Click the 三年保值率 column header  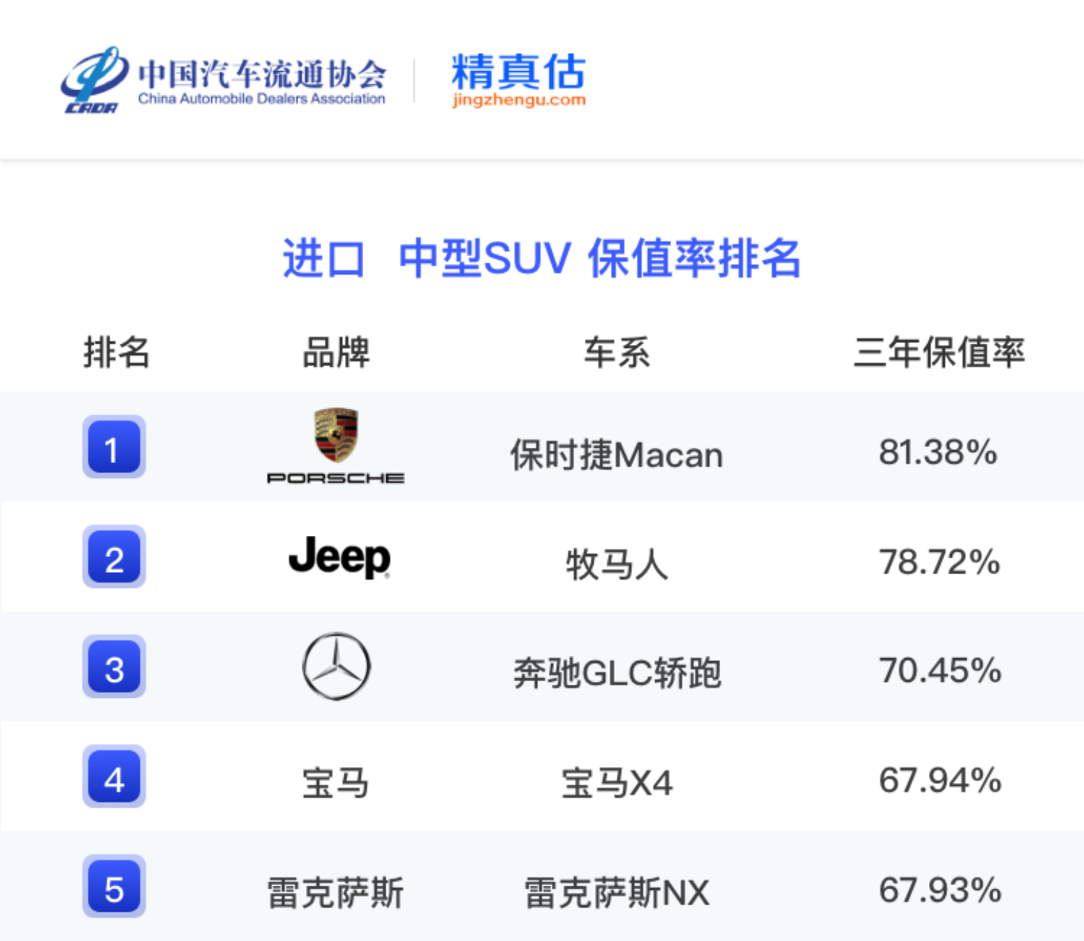point(939,352)
